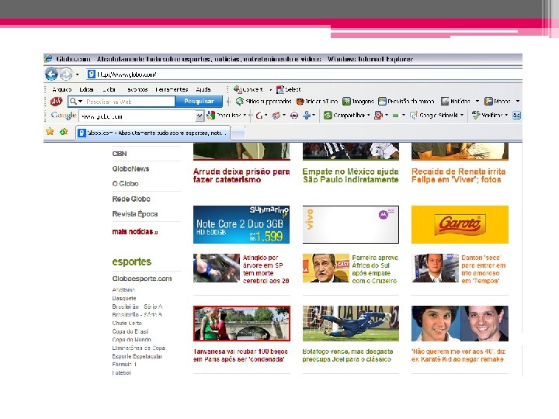Screen dimensions: 559x419
Task: Open the Revista Época sidebar link
Action: click(x=135, y=214)
